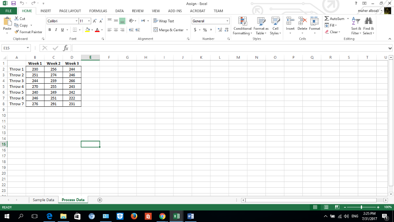Click the Clear button in Editing group

point(333,32)
